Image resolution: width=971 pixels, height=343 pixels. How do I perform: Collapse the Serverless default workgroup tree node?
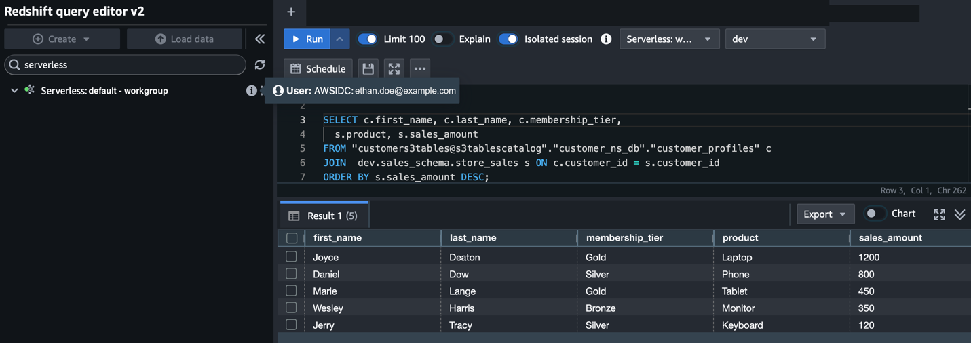coord(14,90)
